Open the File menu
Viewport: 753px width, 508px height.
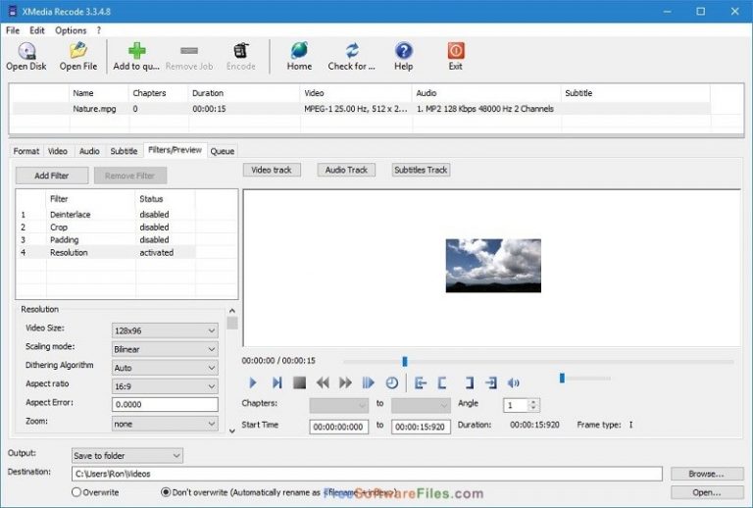(13, 30)
